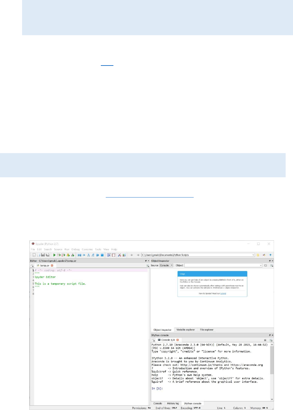Click 'Encoding: UTF-8' in status bar

[x=191, y=408]
